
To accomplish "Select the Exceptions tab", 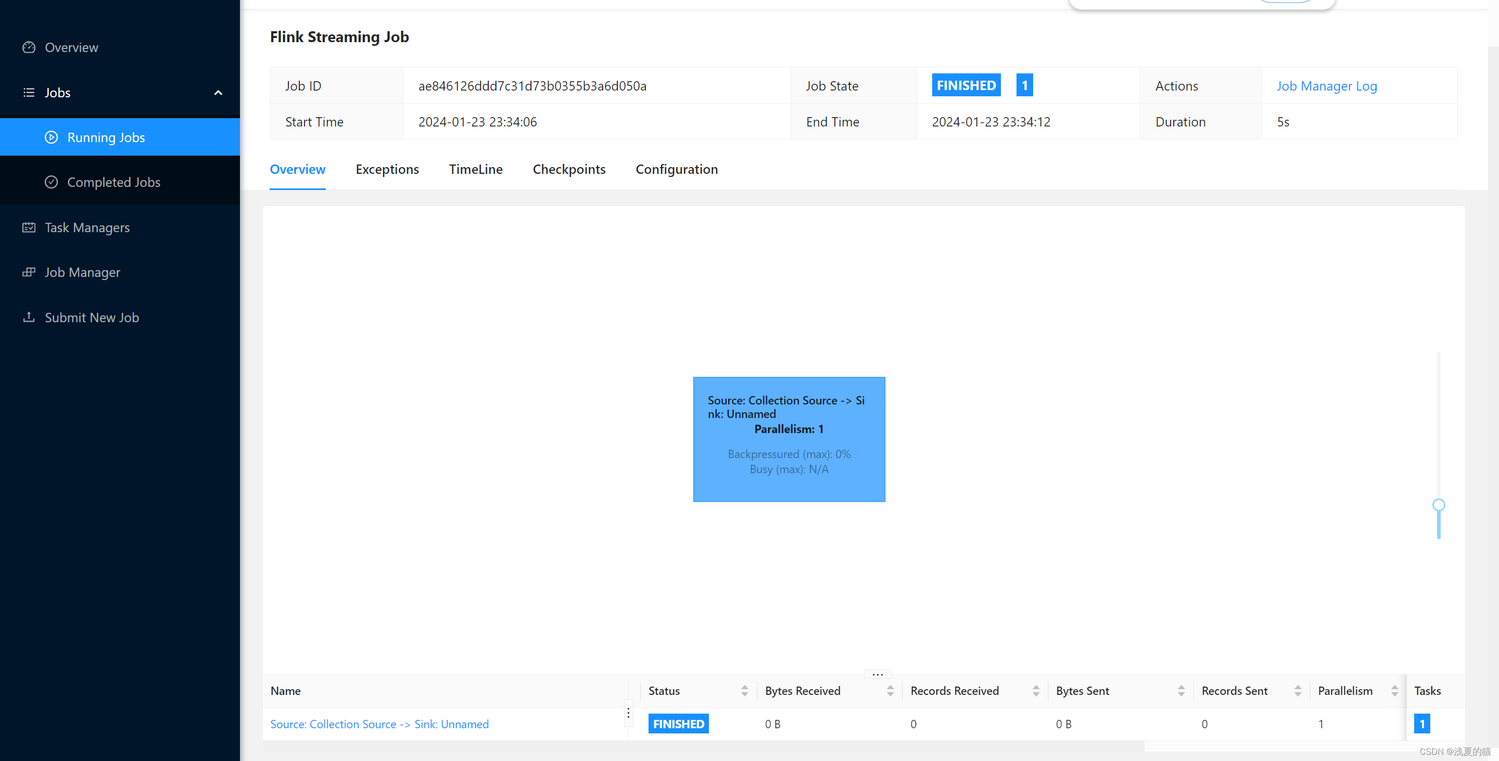I will tap(387, 169).
